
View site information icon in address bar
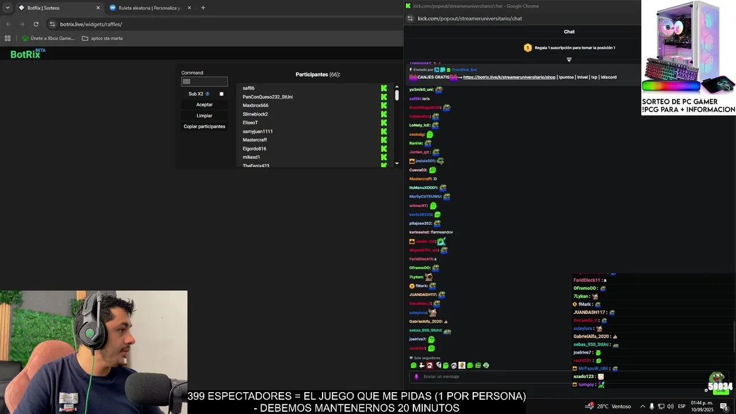[x=52, y=24]
